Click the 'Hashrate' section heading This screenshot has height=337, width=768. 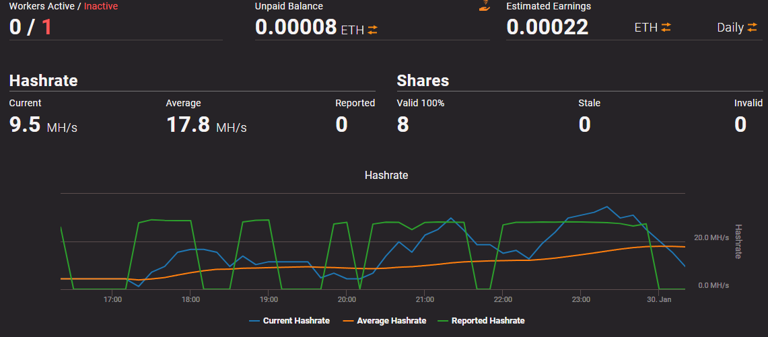click(44, 80)
